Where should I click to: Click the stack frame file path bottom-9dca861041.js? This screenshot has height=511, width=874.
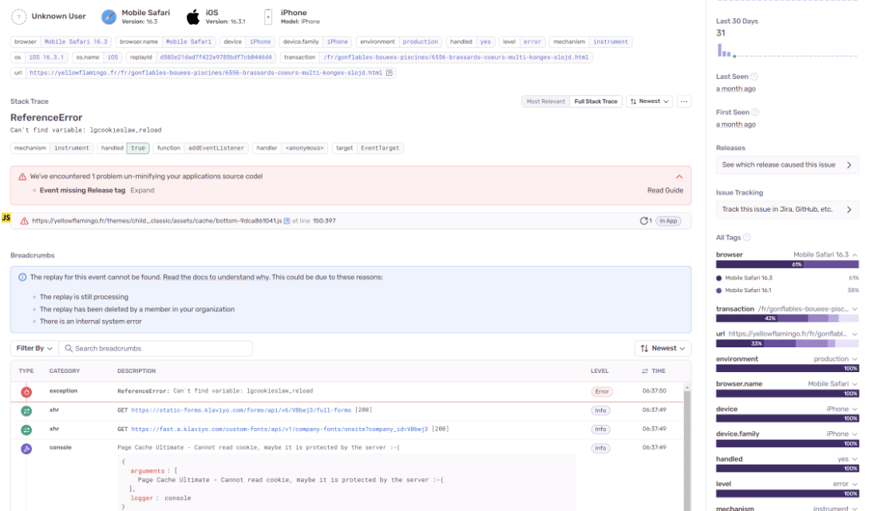(156, 221)
